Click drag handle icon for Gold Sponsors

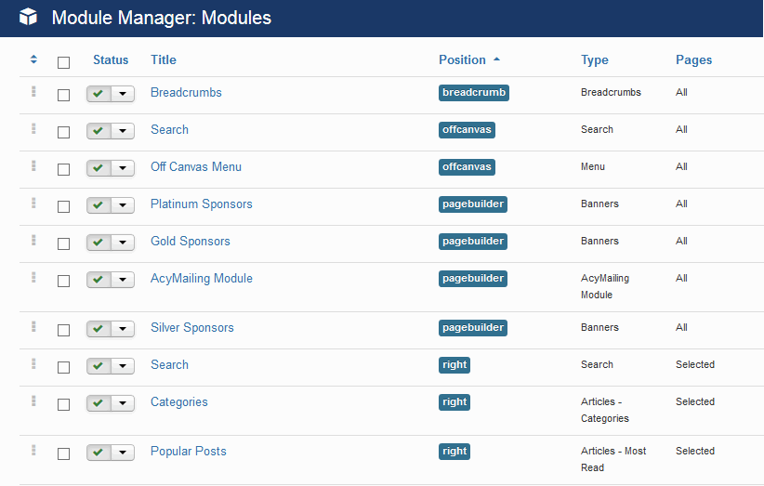33,240
